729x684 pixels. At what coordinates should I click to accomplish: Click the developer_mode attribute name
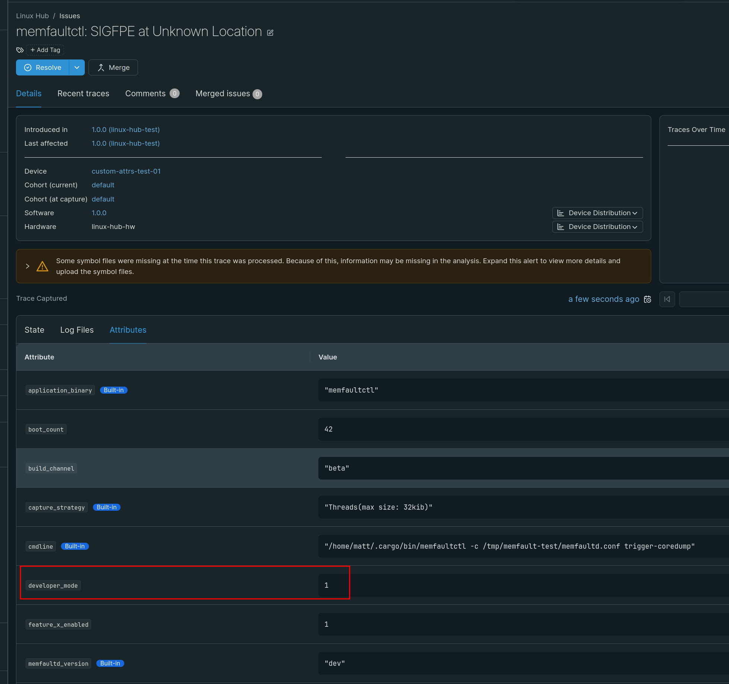[x=53, y=585]
